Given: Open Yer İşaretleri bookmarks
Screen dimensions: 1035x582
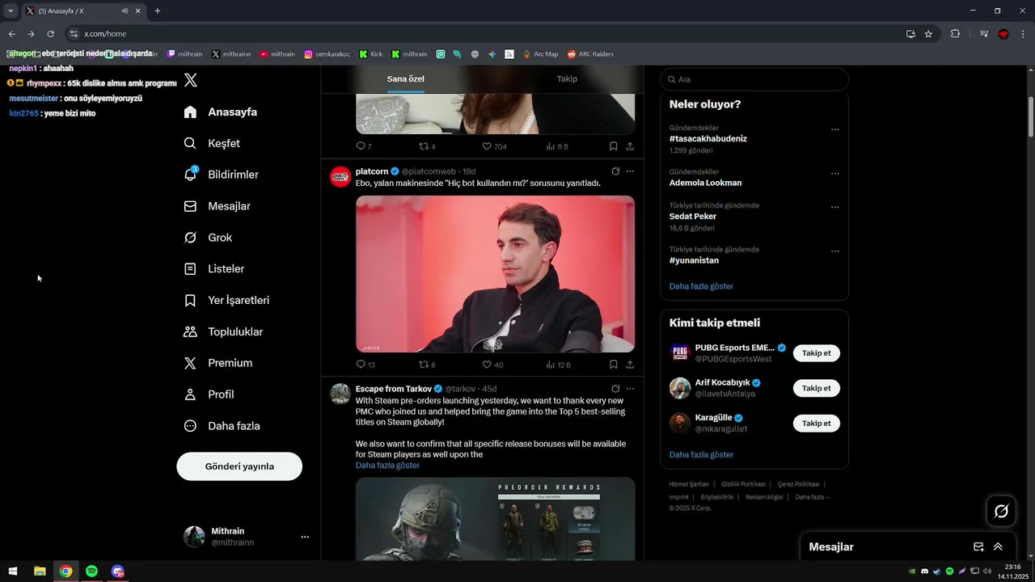Looking at the screenshot, I should tap(227, 300).
